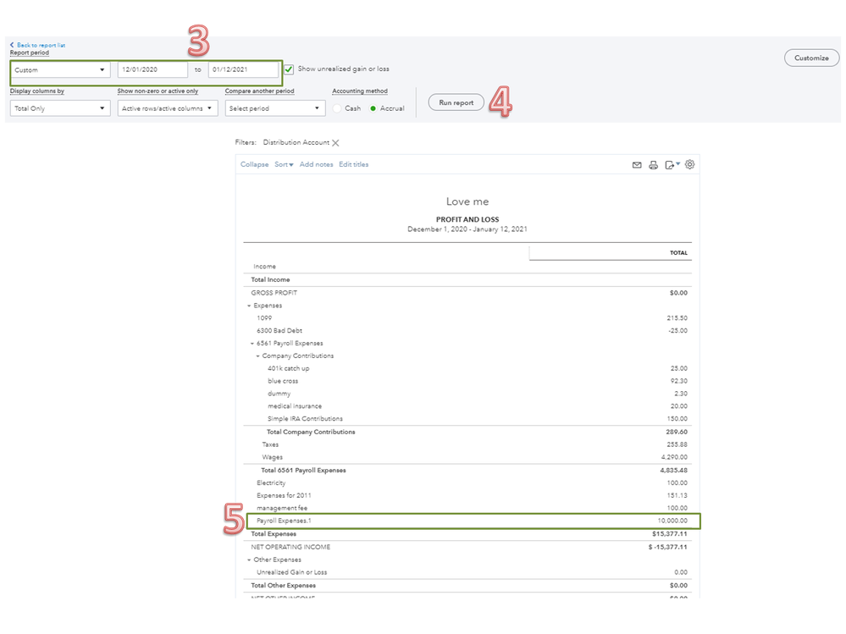
Task: Select Cash accounting method
Action: pos(338,108)
